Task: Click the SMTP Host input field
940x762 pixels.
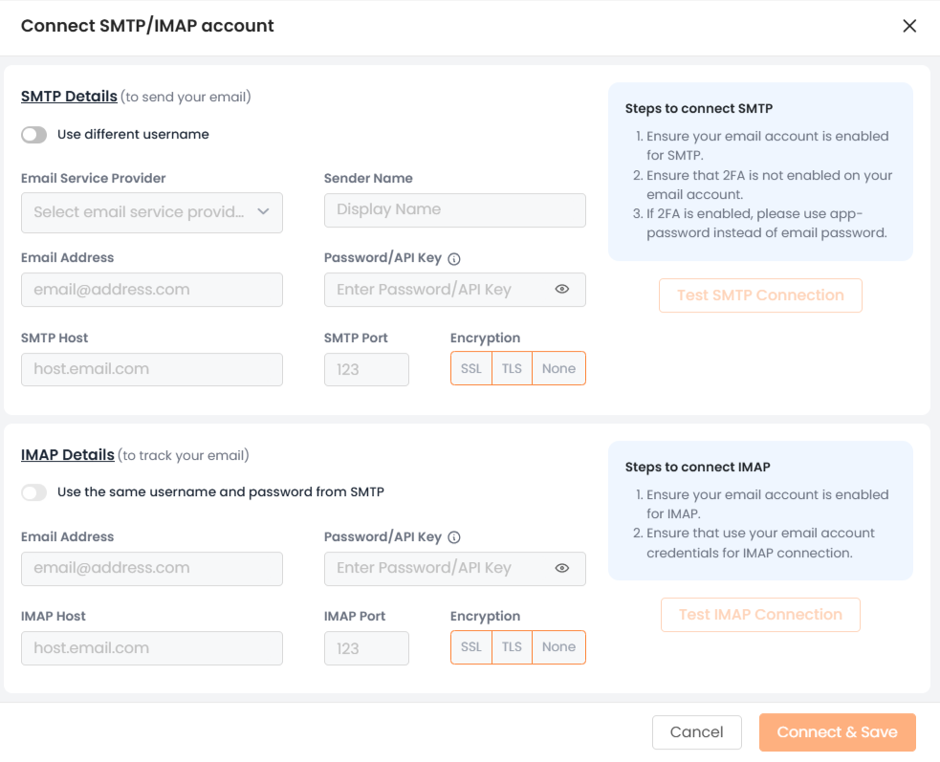Action: [152, 369]
